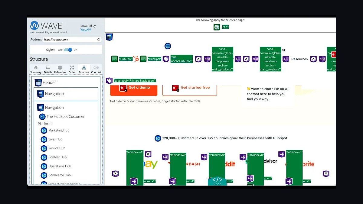Switch to the Contrast tab

(96, 69)
